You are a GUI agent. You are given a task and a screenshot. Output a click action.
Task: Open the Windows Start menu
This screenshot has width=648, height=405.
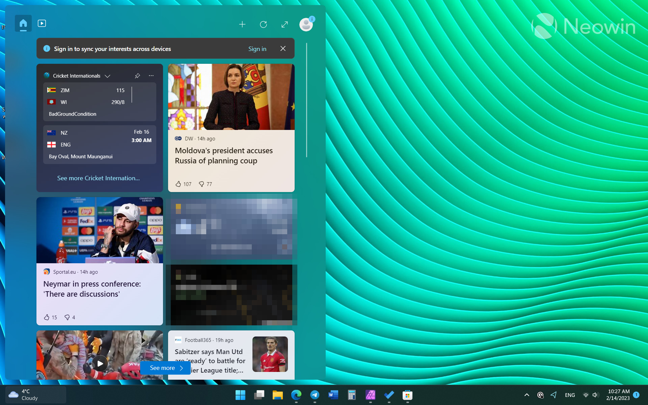tap(240, 395)
